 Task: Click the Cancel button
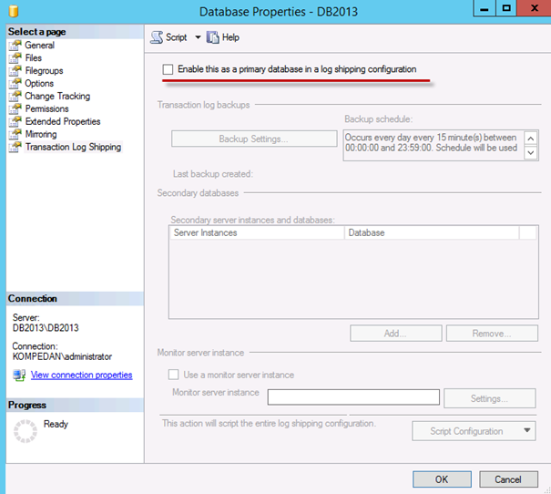508,479
